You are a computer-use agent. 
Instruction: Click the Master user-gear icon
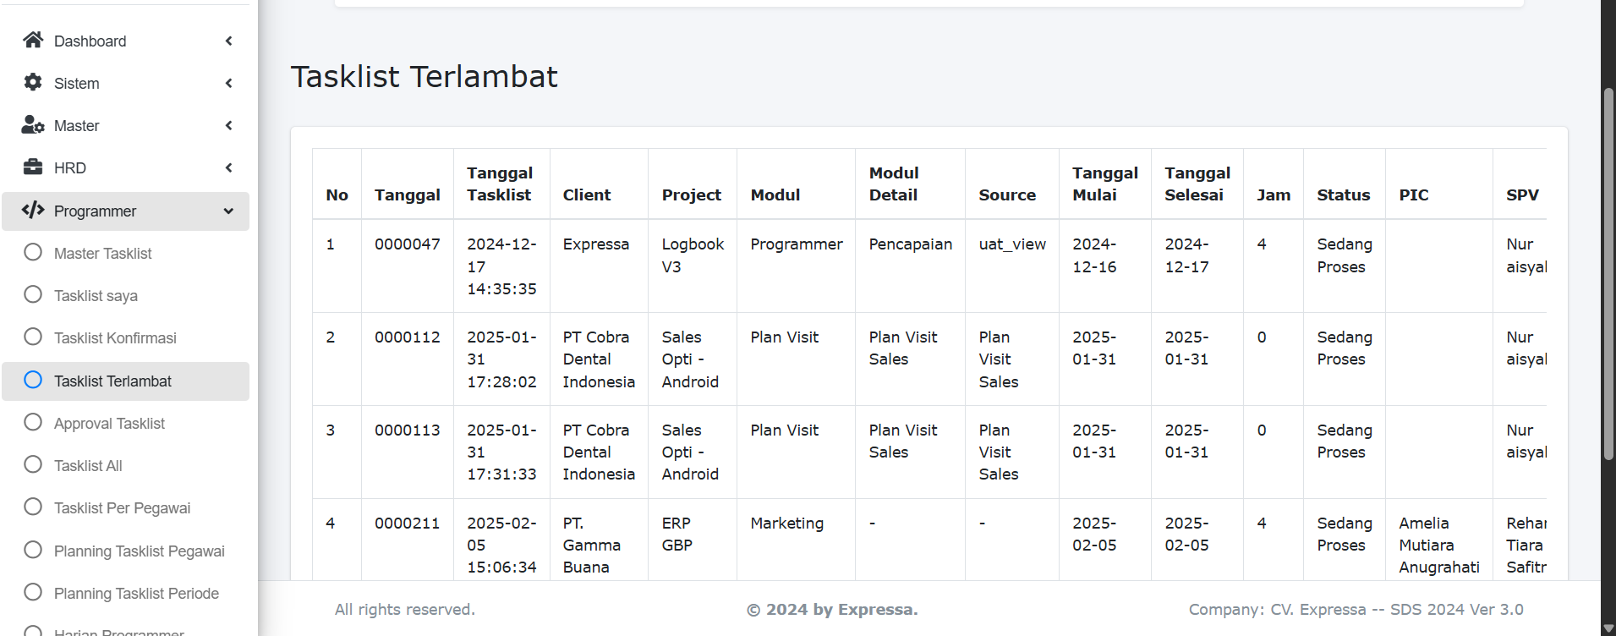[x=33, y=125]
